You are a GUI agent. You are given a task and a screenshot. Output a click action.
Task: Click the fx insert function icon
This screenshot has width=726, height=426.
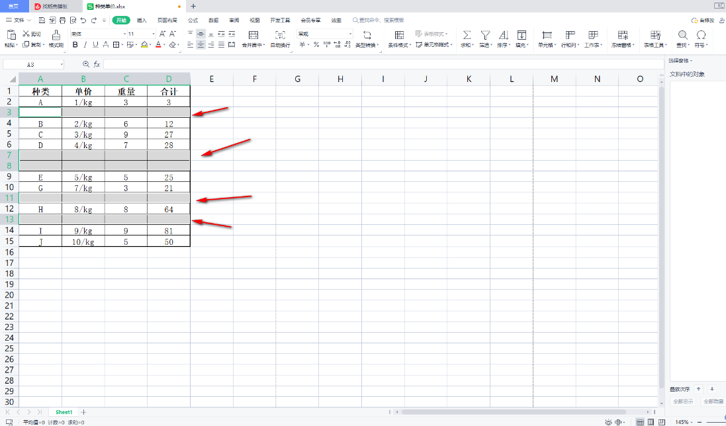pyautogui.click(x=97, y=64)
